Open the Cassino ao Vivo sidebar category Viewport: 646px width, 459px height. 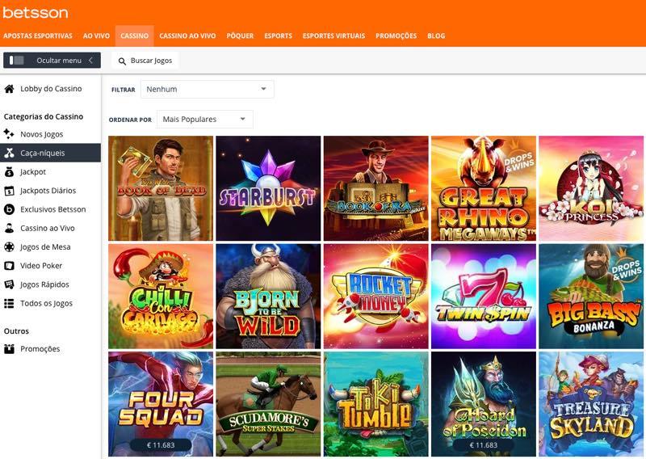[x=48, y=228]
